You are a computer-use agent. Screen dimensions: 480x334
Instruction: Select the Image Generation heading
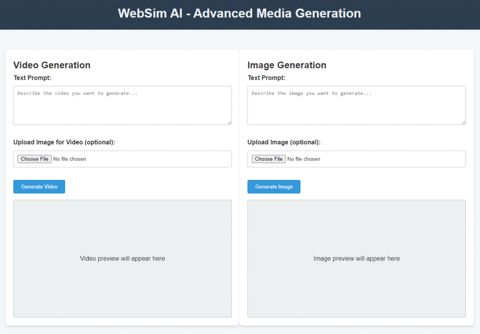286,65
